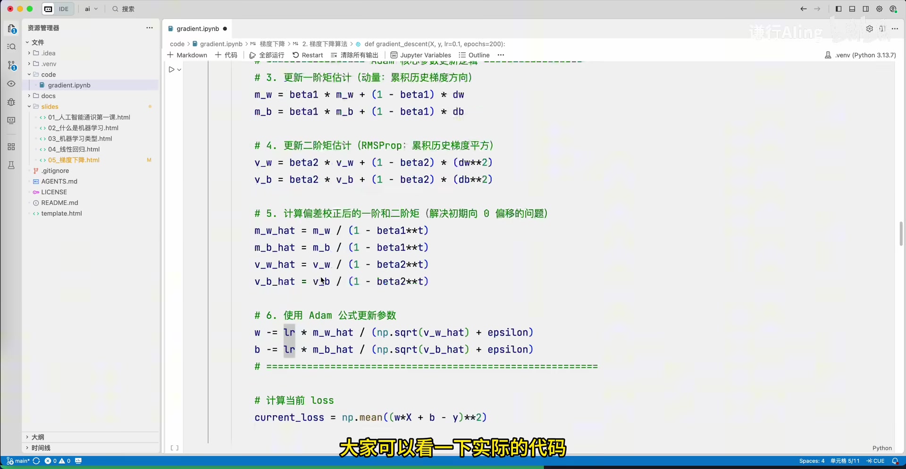
Task: Toggle the bottom panel layout button
Action: click(x=852, y=9)
